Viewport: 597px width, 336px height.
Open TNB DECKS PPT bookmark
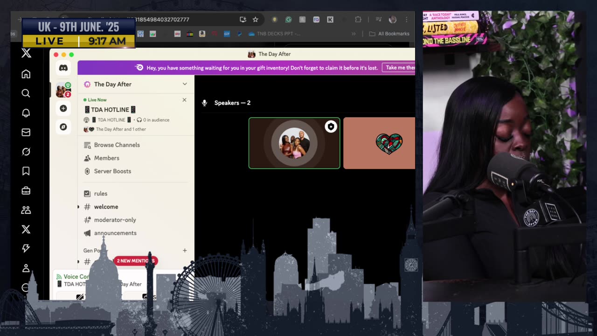pos(274,34)
